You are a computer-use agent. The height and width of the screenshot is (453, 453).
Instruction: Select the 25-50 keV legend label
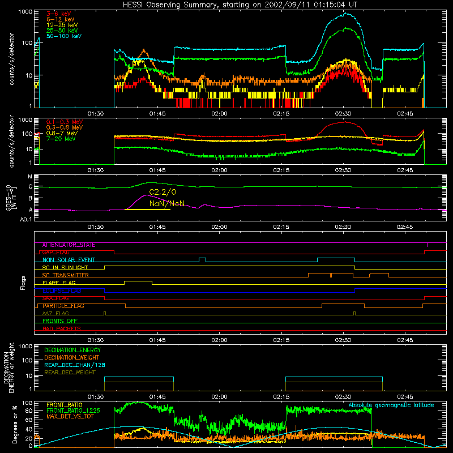[62, 31]
